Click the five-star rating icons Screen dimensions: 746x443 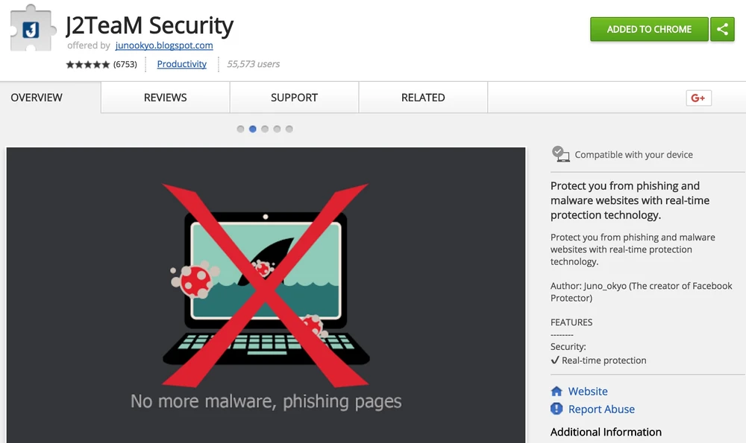pos(88,65)
